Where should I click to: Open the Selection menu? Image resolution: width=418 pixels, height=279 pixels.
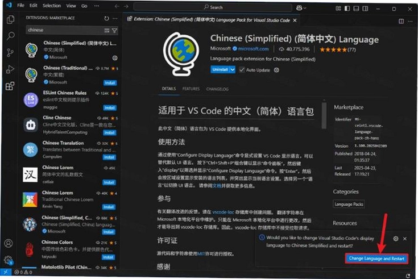pos(51,6)
